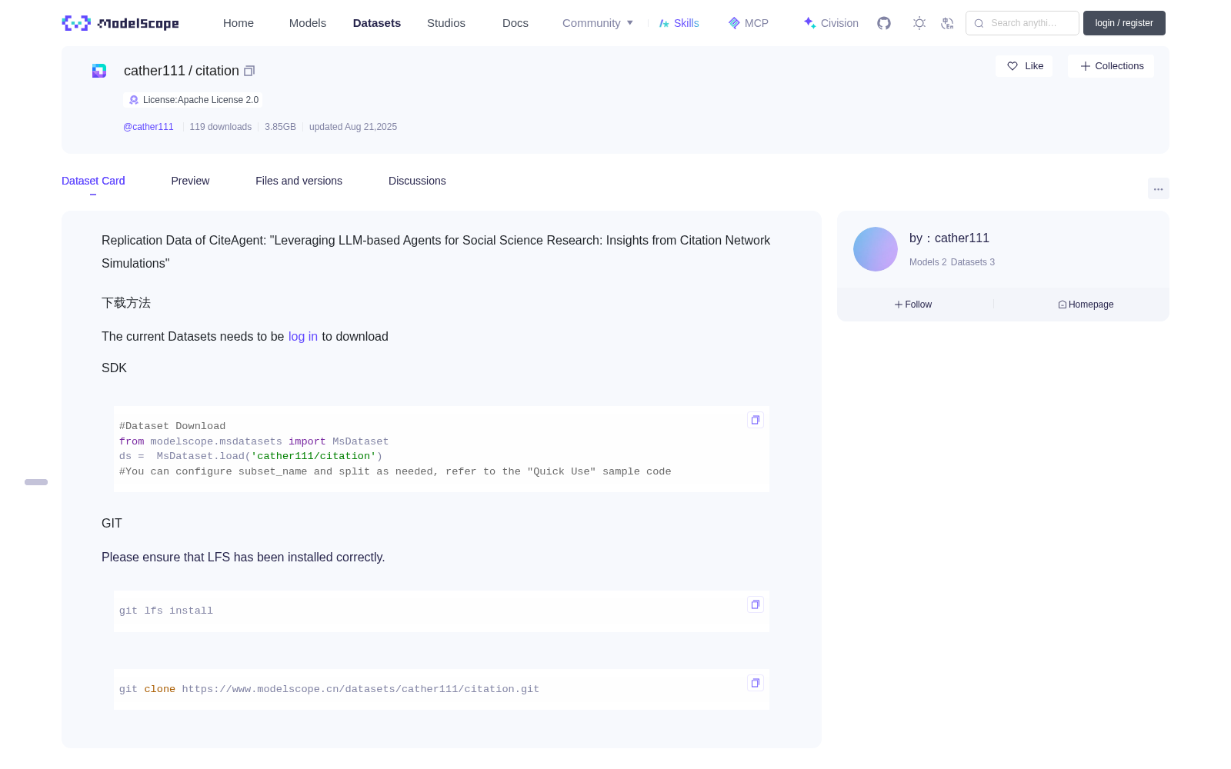The height and width of the screenshot is (769, 1231).
Task: Add dataset to Collections
Action: tap(1111, 66)
